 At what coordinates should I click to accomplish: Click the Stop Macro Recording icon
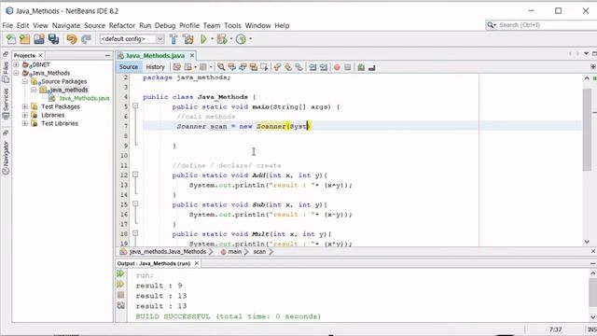tap(347, 67)
